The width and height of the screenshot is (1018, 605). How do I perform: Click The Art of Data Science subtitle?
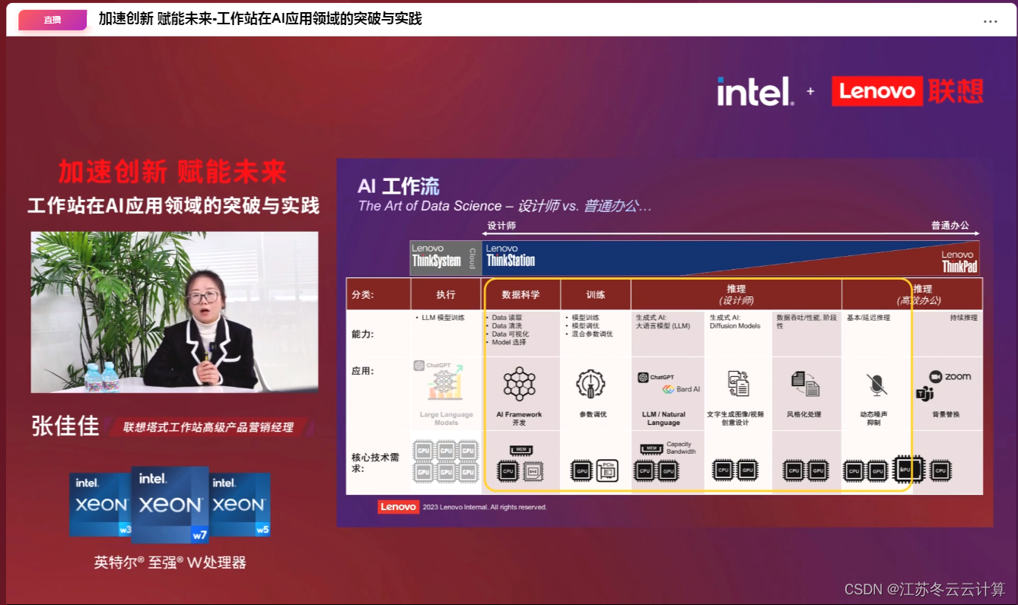pos(504,206)
